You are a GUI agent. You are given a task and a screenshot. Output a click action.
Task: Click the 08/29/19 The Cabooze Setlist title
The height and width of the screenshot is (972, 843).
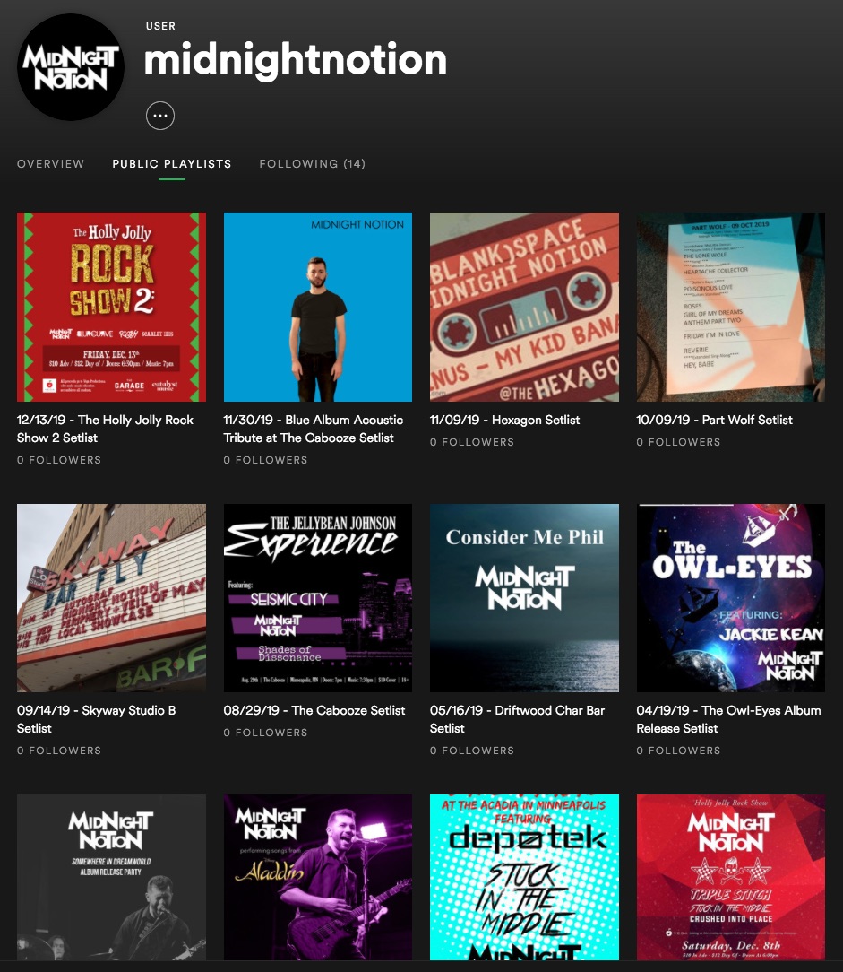coord(314,710)
